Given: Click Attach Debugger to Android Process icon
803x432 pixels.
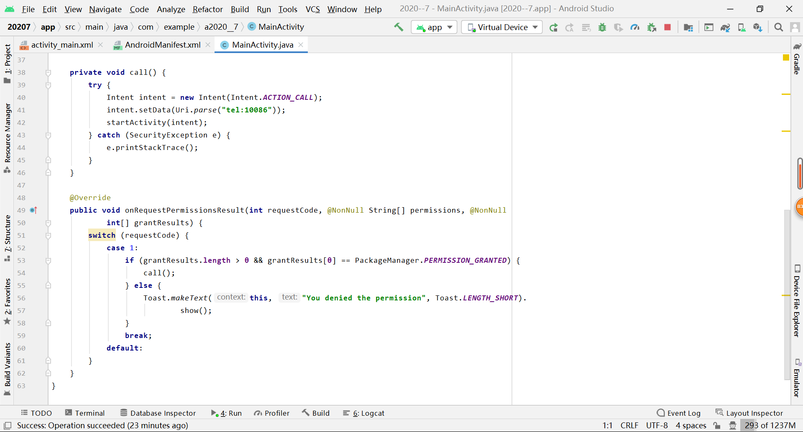Looking at the screenshot, I should click(x=652, y=28).
